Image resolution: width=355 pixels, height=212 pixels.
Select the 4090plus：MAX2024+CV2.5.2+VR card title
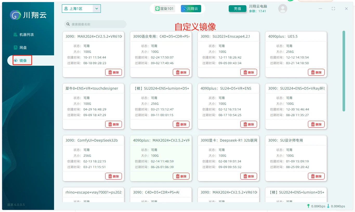coord(161,140)
